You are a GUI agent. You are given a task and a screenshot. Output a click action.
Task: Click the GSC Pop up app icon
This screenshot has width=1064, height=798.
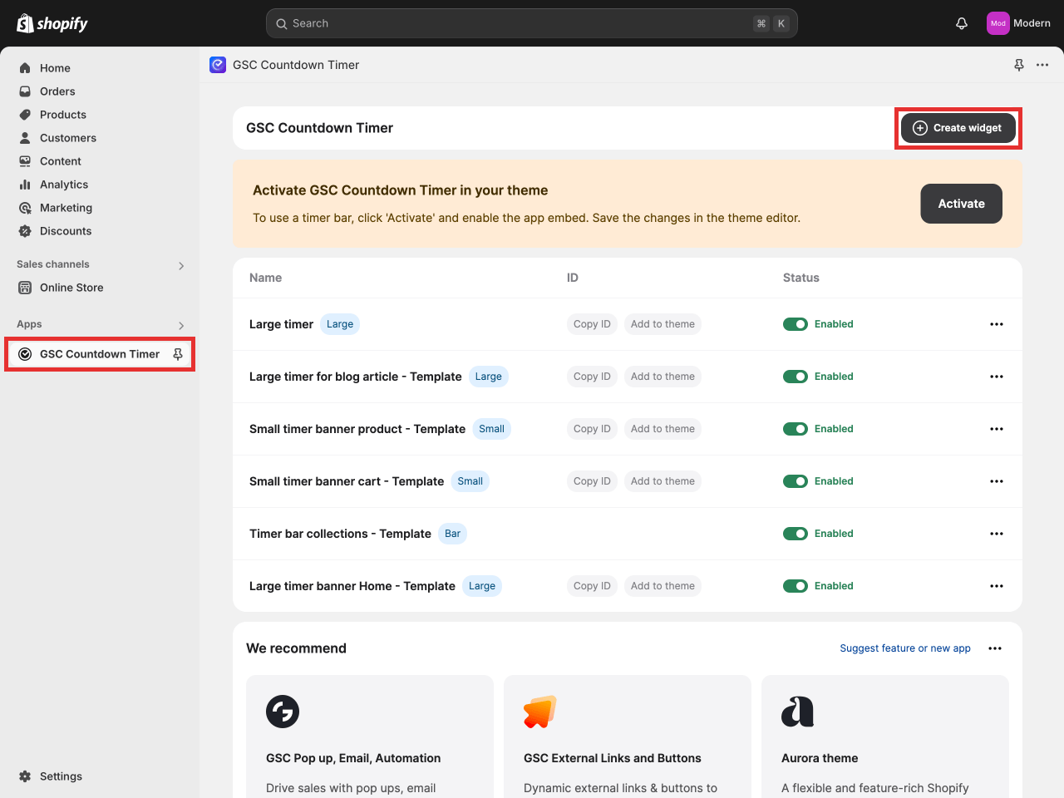coord(283,712)
